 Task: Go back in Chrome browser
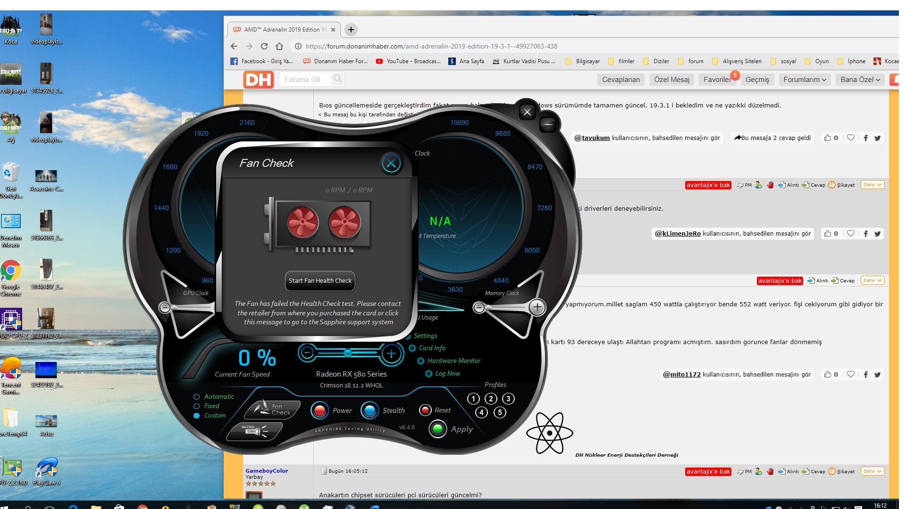click(x=234, y=46)
